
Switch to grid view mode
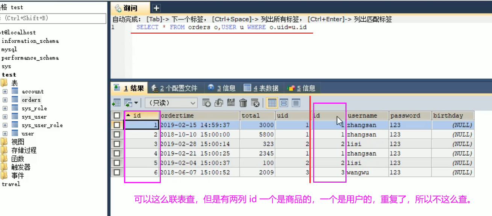tap(272, 103)
